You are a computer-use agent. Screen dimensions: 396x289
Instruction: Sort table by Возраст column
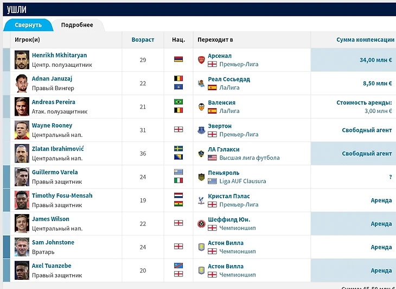tap(143, 40)
